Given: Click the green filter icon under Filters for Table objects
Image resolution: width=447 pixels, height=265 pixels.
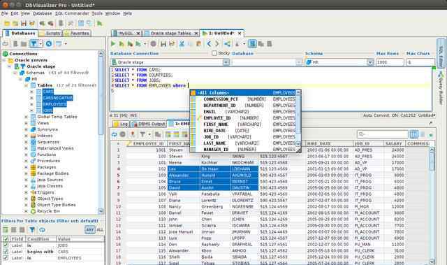Looking at the screenshot, I should (x=6, y=229).
